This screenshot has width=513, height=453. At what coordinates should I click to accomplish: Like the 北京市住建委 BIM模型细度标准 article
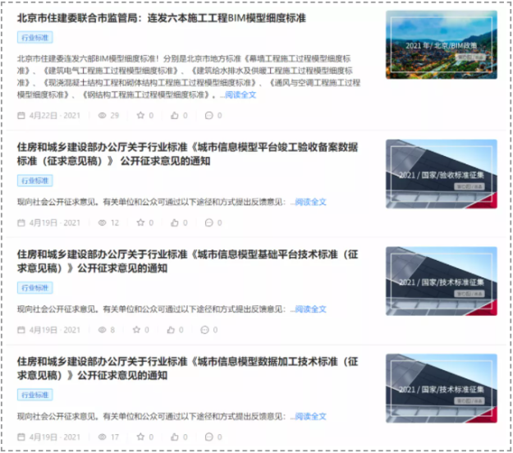(174, 116)
